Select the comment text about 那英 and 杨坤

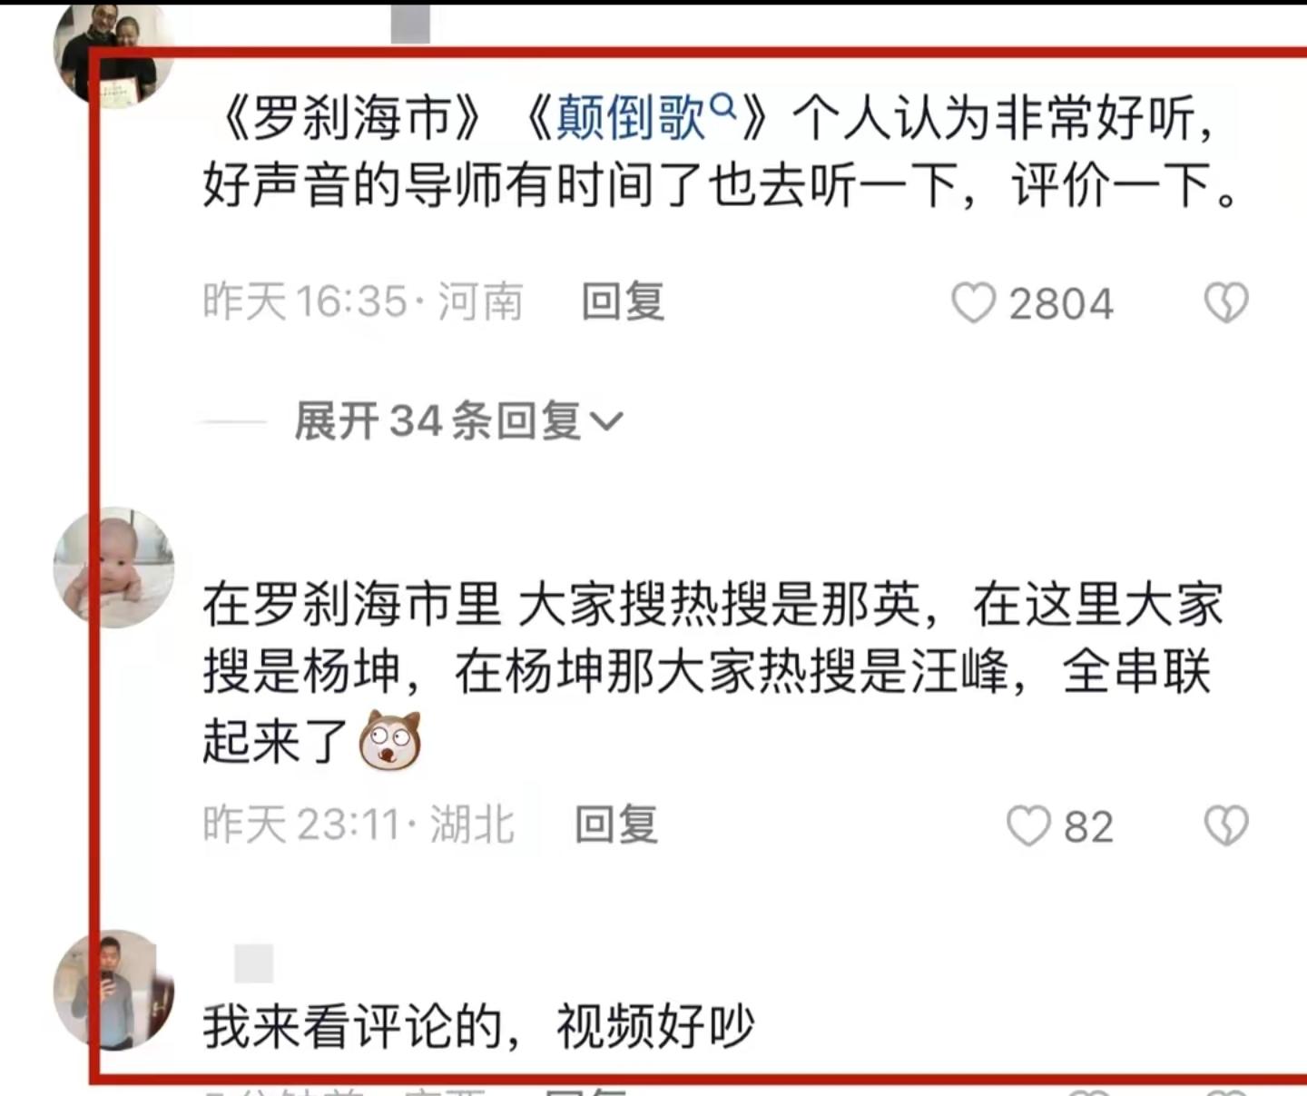pyautogui.click(x=712, y=673)
